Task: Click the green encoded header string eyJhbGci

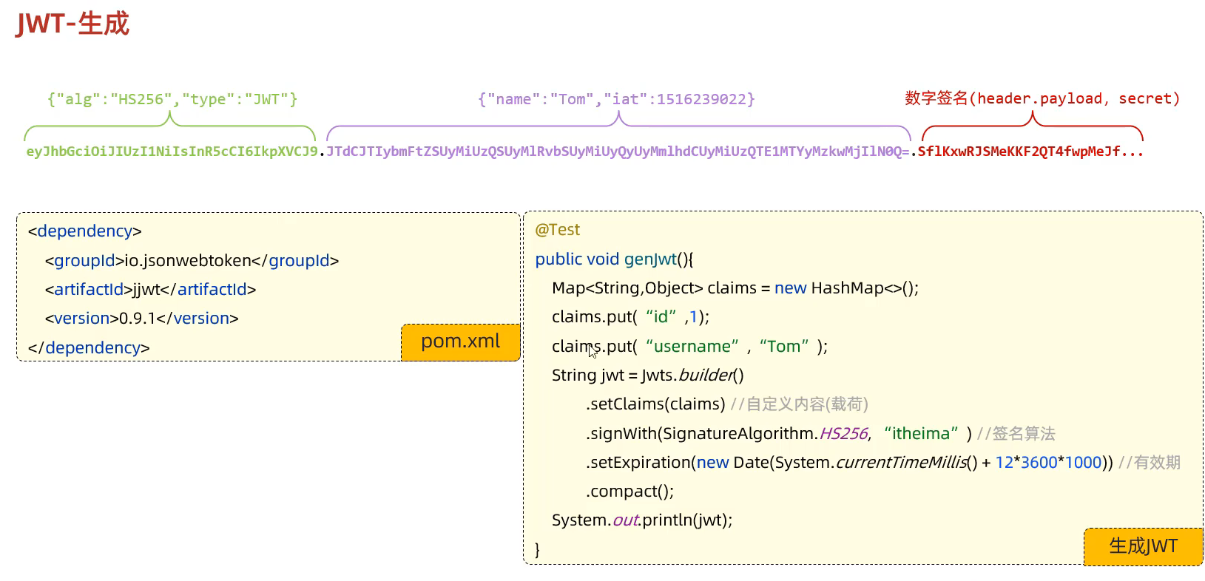Action: [x=172, y=152]
